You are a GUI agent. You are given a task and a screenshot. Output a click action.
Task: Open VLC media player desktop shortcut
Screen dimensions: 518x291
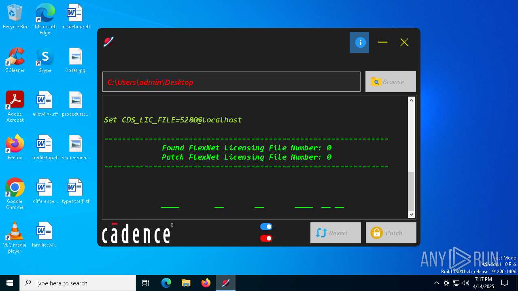(15, 238)
